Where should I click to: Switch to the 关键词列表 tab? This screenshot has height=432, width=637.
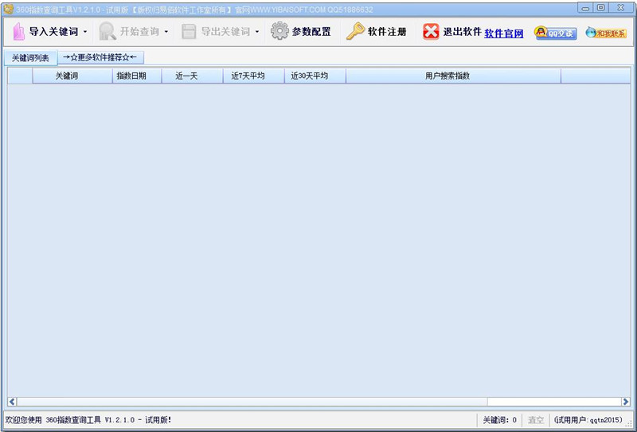pyautogui.click(x=30, y=58)
